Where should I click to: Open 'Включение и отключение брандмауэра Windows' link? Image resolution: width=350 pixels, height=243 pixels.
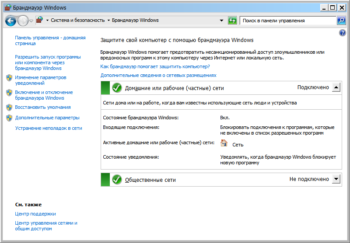click(x=44, y=95)
